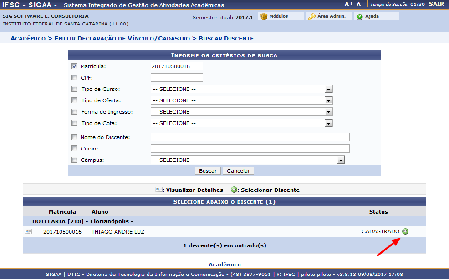Decrease font size with A-
This screenshot has width=449, height=280.
[360, 4]
